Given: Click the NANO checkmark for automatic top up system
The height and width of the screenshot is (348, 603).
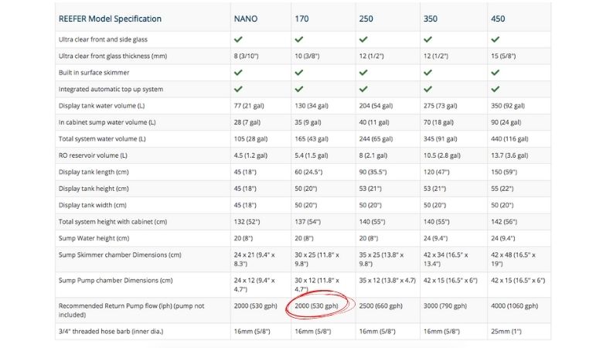Looking at the screenshot, I should pyautogui.click(x=238, y=89).
